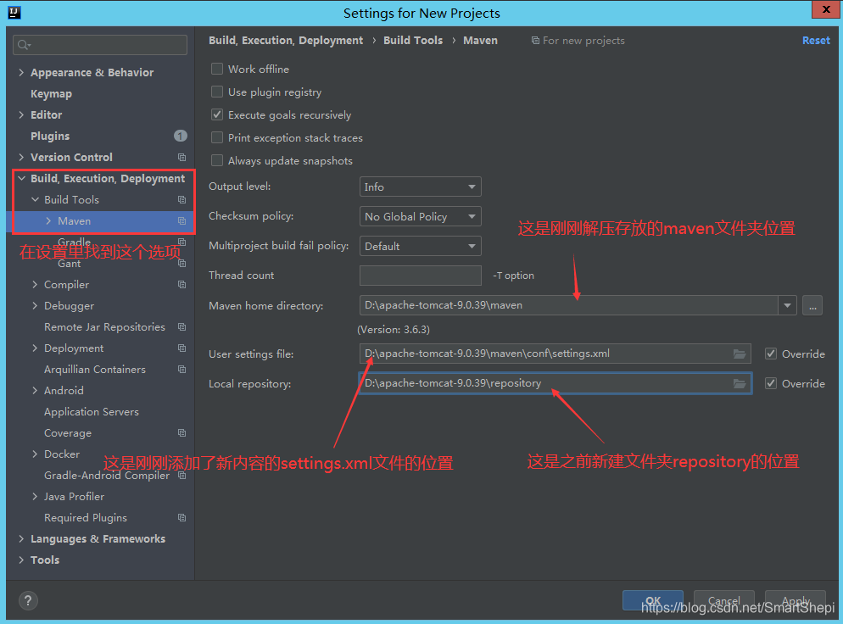Image resolution: width=843 pixels, height=624 pixels.
Task: Click the project-level icon beside Gant
Action: (x=181, y=264)
